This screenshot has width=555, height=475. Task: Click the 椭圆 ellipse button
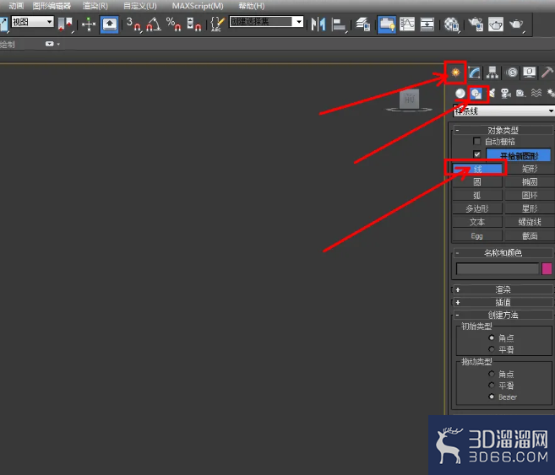[530, 182]
